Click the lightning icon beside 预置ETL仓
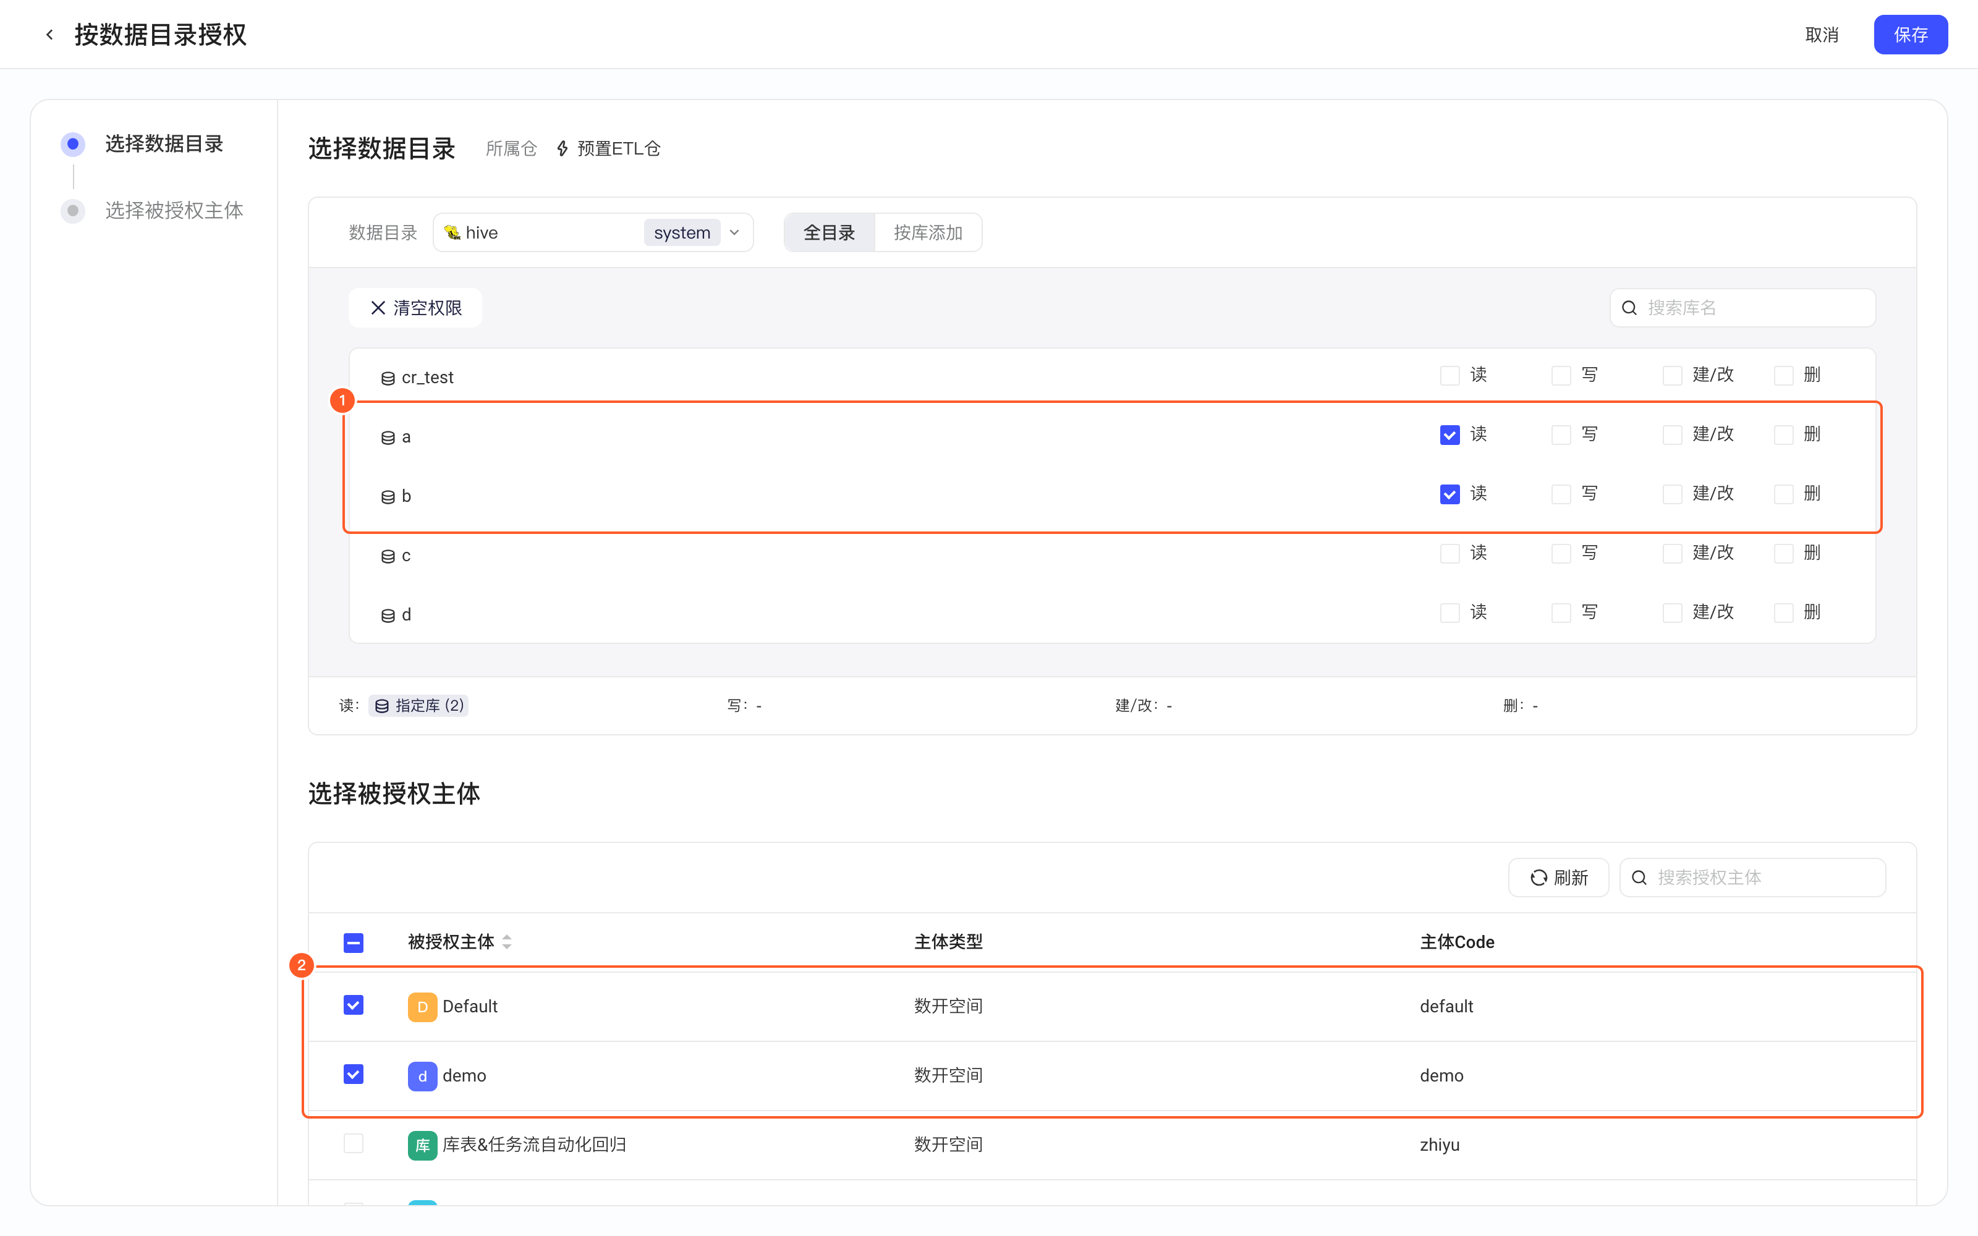Viewport: 1978px width, 1236px height. coord(562,149)
